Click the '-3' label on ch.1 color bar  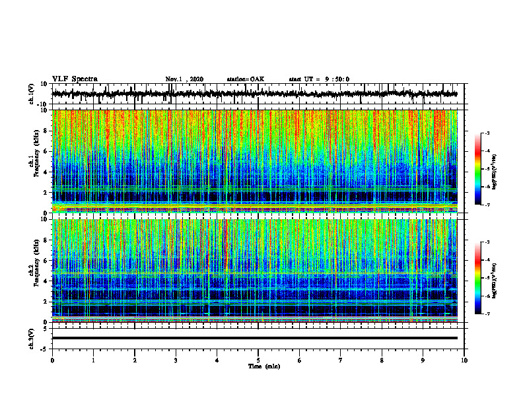point(487,133)
